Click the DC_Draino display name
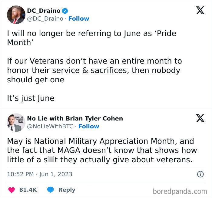Screen dimensions: 212x198 click(x=44, y=11)
